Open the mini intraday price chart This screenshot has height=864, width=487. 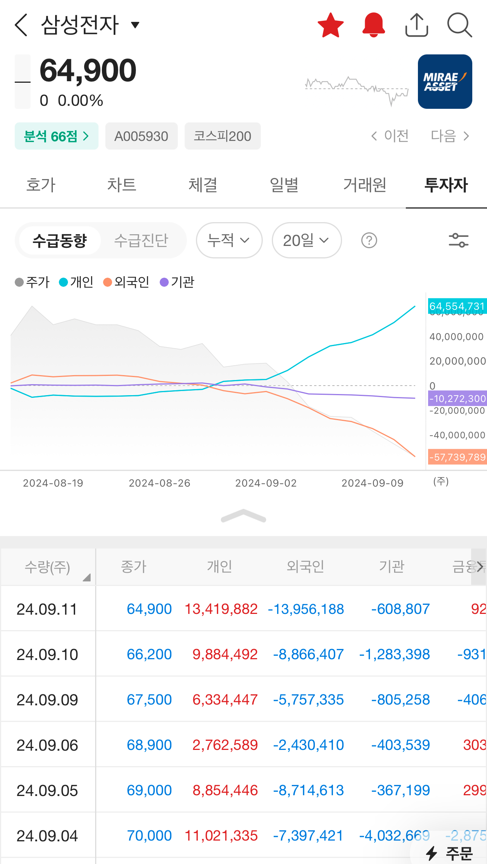(x=357, y=91)
